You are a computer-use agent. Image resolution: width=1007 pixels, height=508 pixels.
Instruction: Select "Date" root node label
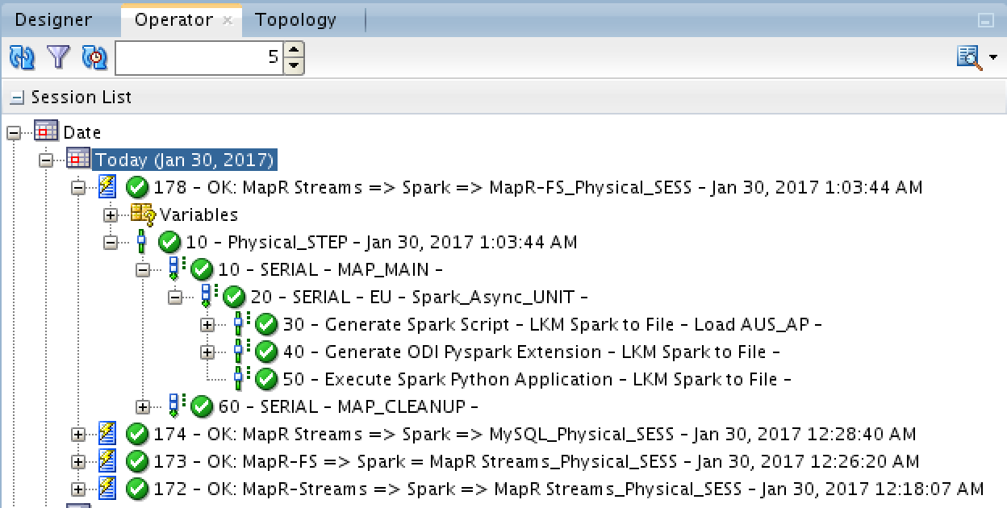point(82,132)
